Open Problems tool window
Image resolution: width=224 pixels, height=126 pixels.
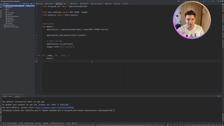[38, 123]
